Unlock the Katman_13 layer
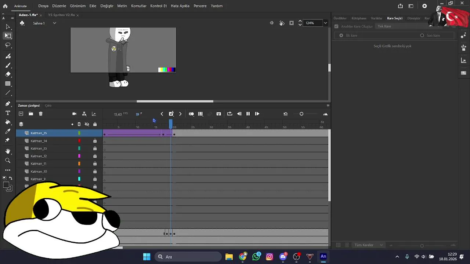The height and width of the screenshot is (264, 470). pyautogui.click(x=95, y=148)
